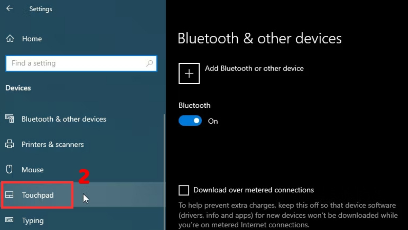
Task: Turn off the Bluetooth toggle
Action: click(x=190, y=121)
